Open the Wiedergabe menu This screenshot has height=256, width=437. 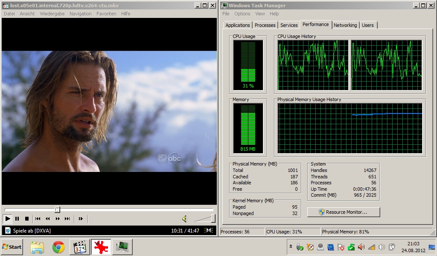pyautogui.click(x=52, y=14)
